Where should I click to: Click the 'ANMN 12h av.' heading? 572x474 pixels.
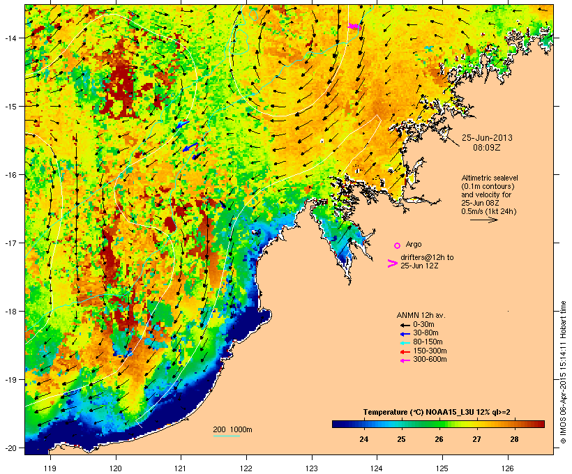[421, 315]
